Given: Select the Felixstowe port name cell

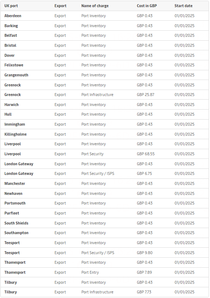Looking at the screenshot, I should click(14, 65).
